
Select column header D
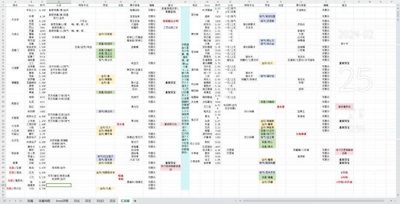click(x=59, y=2)
